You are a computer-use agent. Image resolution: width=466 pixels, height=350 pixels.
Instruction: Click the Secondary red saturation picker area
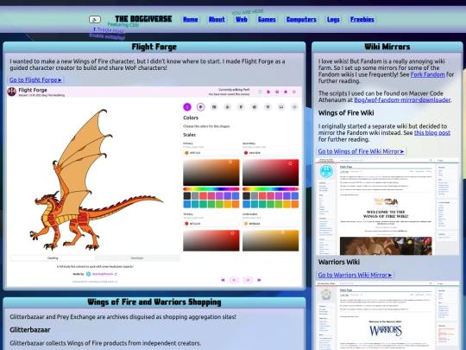click(x=270, y=172)
